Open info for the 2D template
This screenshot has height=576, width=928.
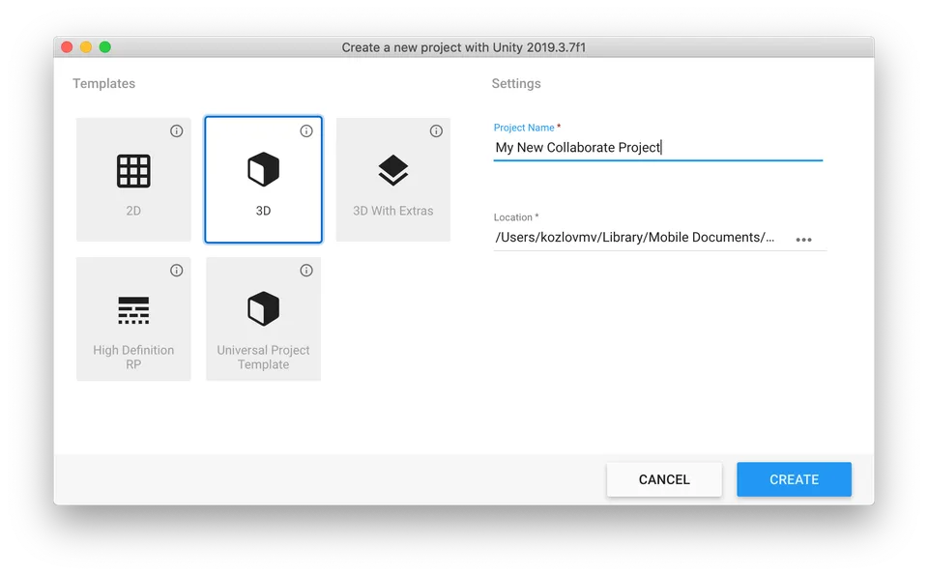tap(177, 131)
